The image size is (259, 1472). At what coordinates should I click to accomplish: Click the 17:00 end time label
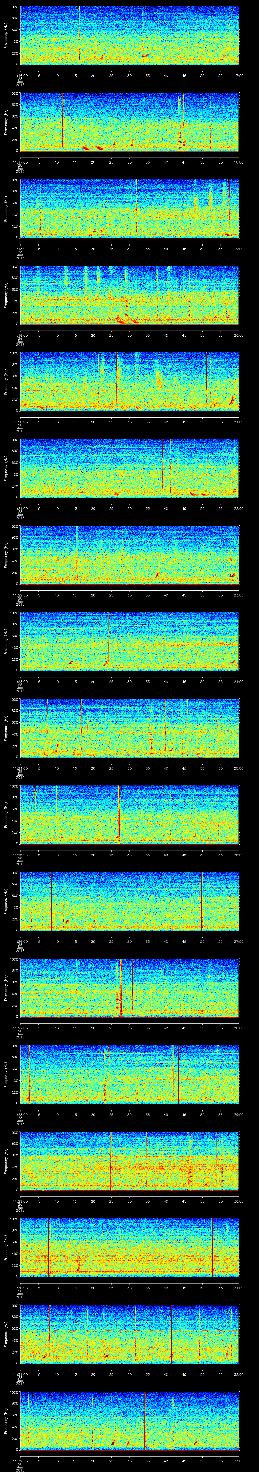239,75
